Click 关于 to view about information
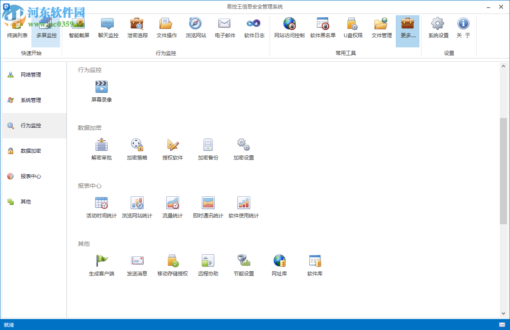Screen dimensions: 510x330 463,27
